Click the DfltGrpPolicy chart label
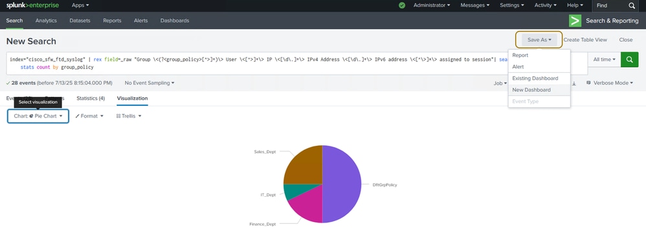This screenshot has width=646, height=240. 384,185
